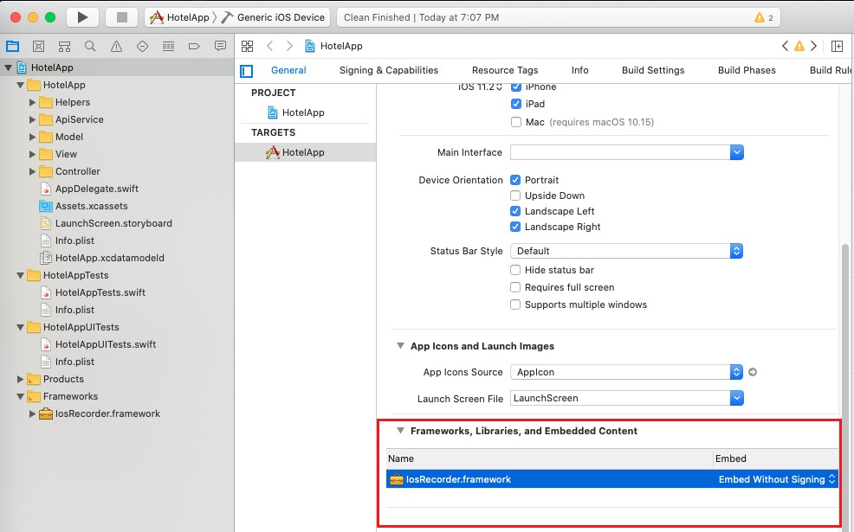This screenshot has width=854, height=532.
Task: Select the HotelApp file icon in jump bar
Action: [x=310, y=46]
